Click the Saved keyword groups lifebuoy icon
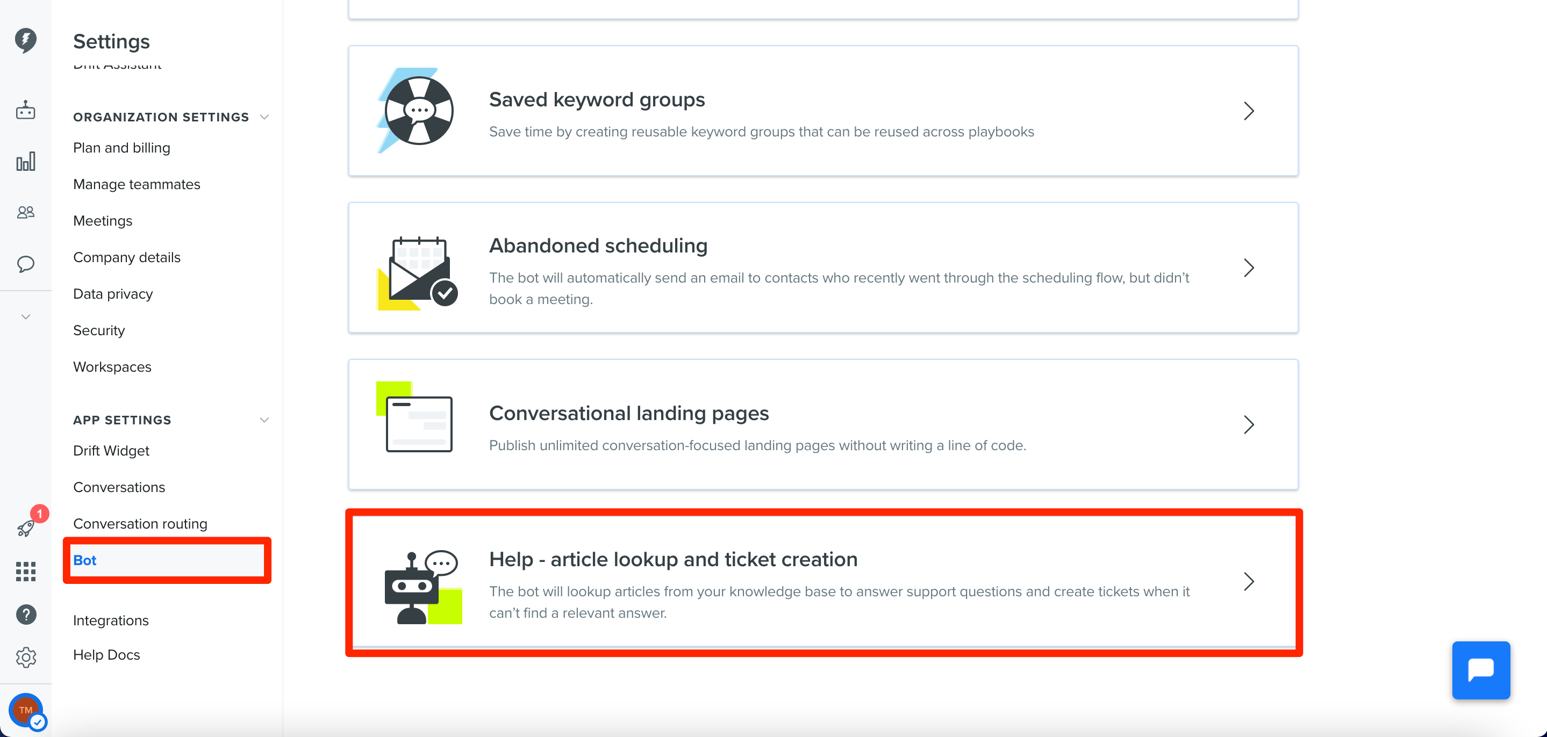Screen dimensions: 1547x737 [x=416, y=111]
